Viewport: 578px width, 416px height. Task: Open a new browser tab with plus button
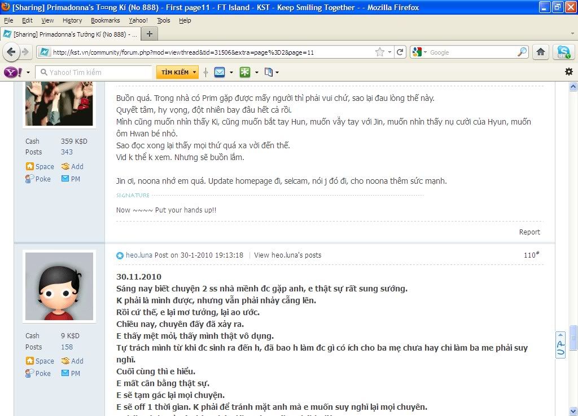(x=149, y=34)
